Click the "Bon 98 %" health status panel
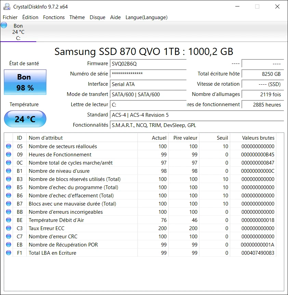 (25, 82)
